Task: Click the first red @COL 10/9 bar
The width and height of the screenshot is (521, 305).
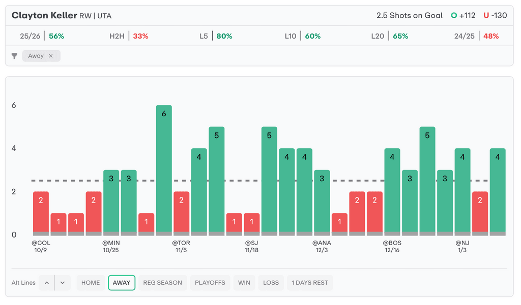Action: (x=41, y=213)
